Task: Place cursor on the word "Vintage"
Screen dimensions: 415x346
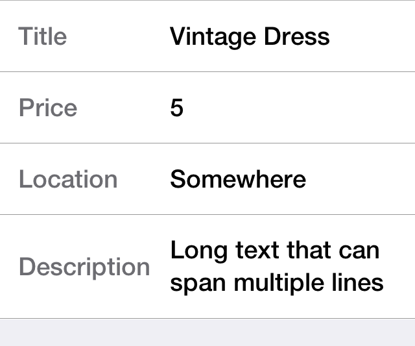Action: point(205,36)
